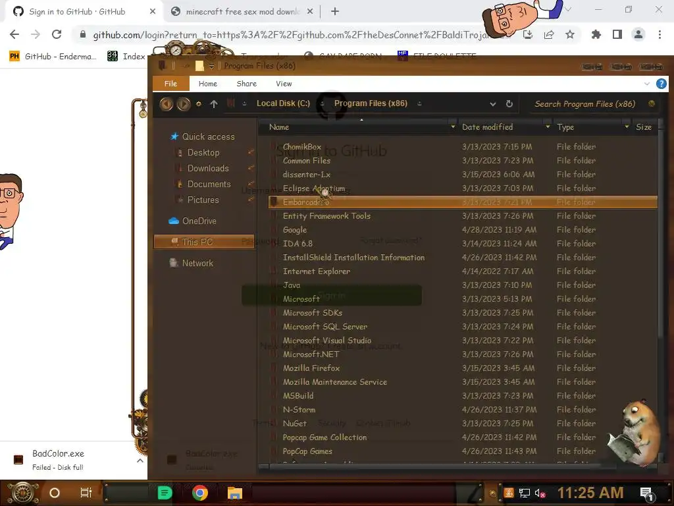Click Local Disk (C:) breadcrumb
The image size is (674, 506).
pos(283,103)
